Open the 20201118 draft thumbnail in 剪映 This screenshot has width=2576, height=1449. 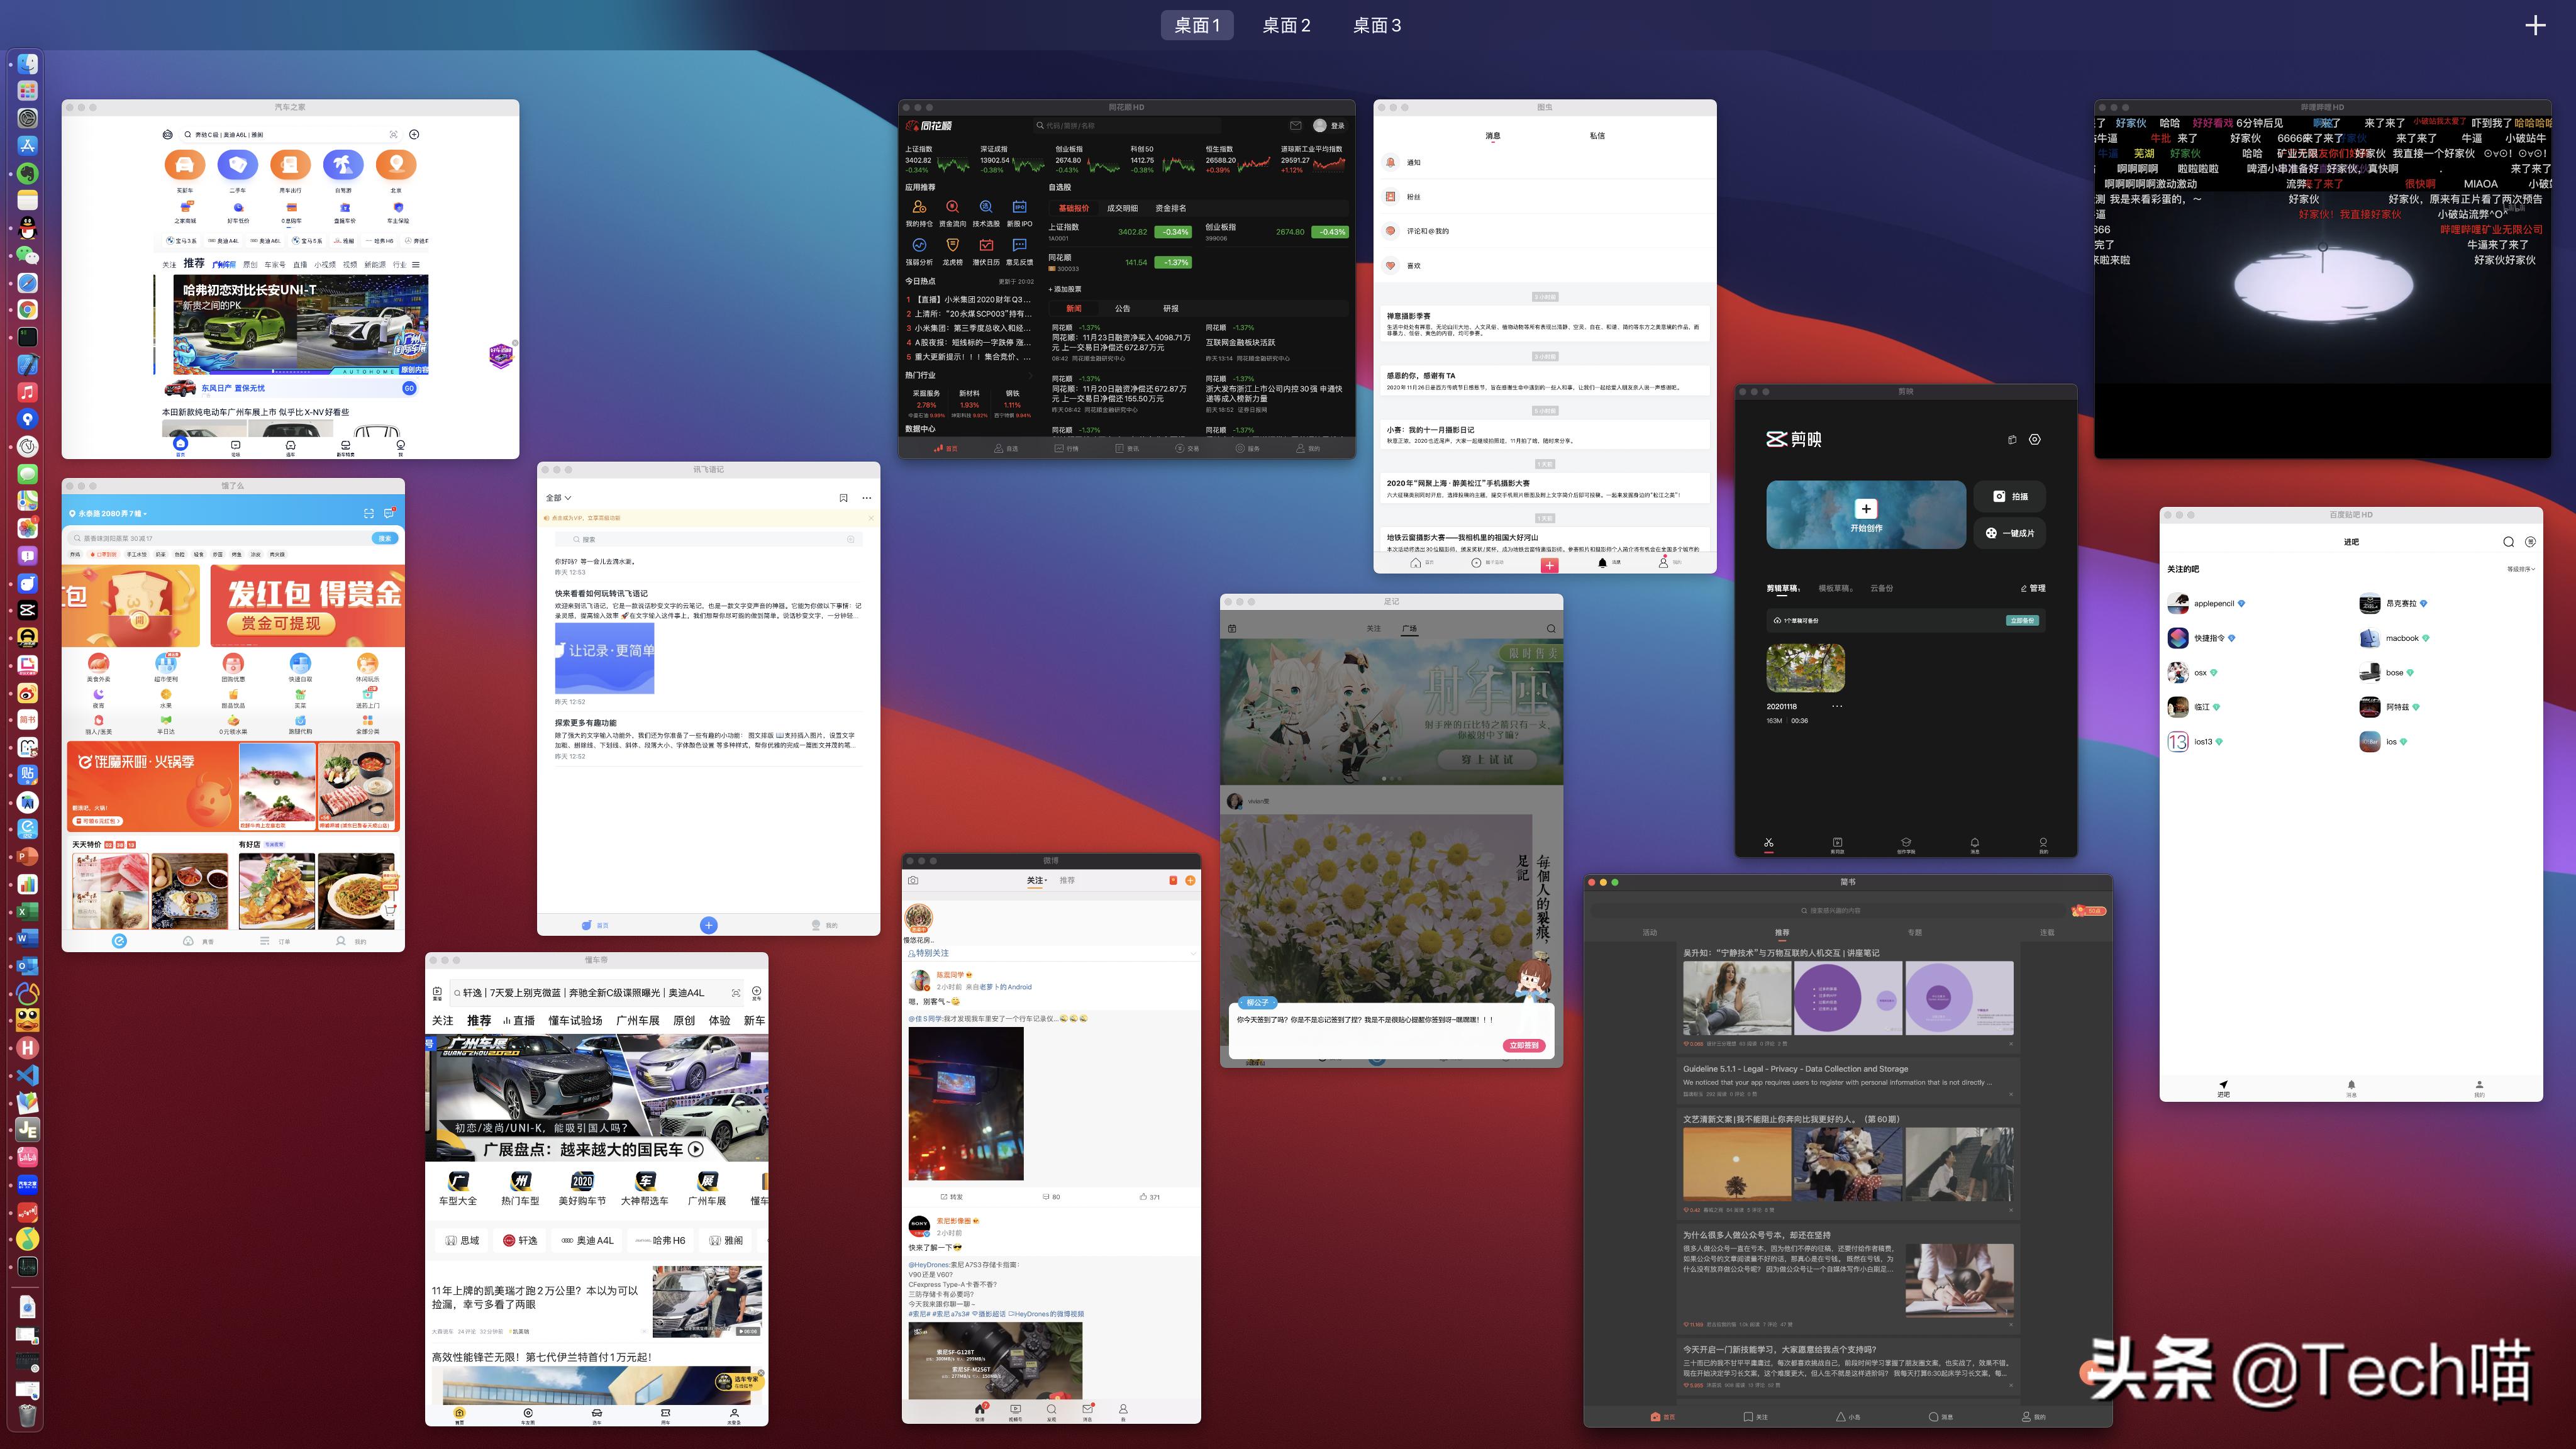(1806, 668)
